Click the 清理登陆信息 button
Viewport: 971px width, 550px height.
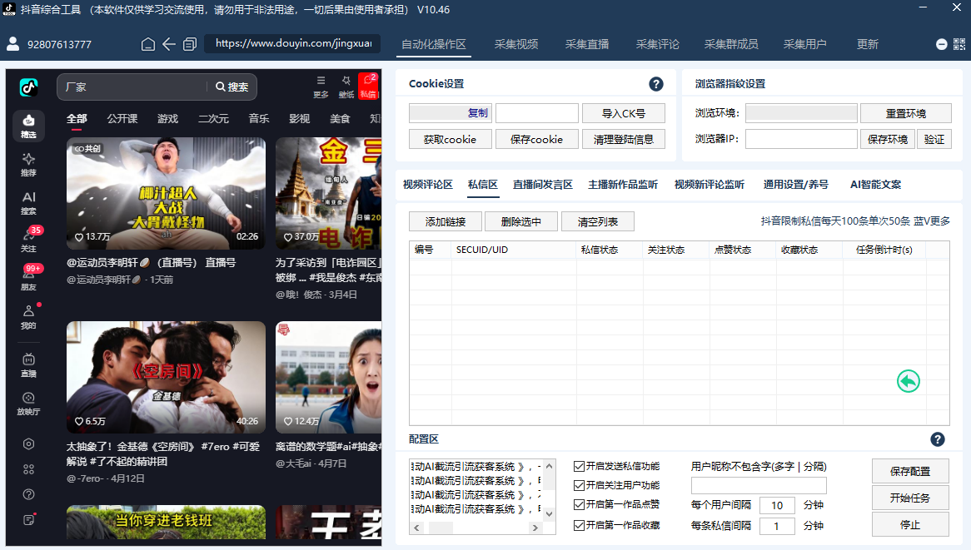coord(624,140)
